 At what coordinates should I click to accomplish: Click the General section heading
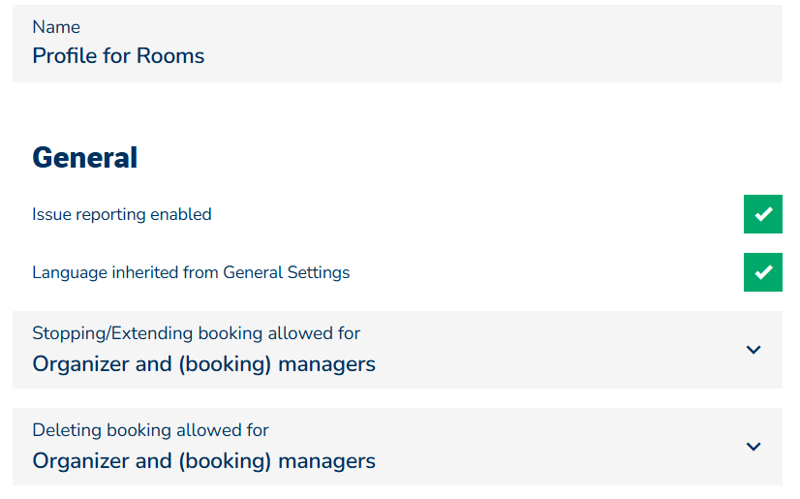click(85, 157)
